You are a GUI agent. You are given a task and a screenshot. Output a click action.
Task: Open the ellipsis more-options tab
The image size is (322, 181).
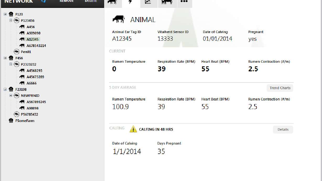pyautogui.click(x=185, y=2)
